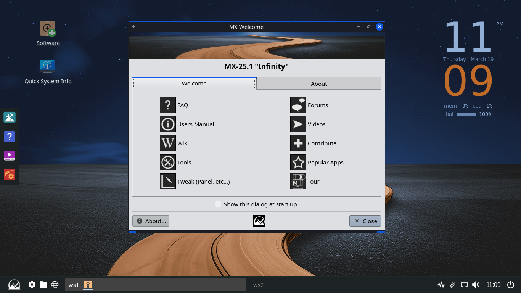
Task: Open the Software desktop shortcut
Action: pos(48,29)
